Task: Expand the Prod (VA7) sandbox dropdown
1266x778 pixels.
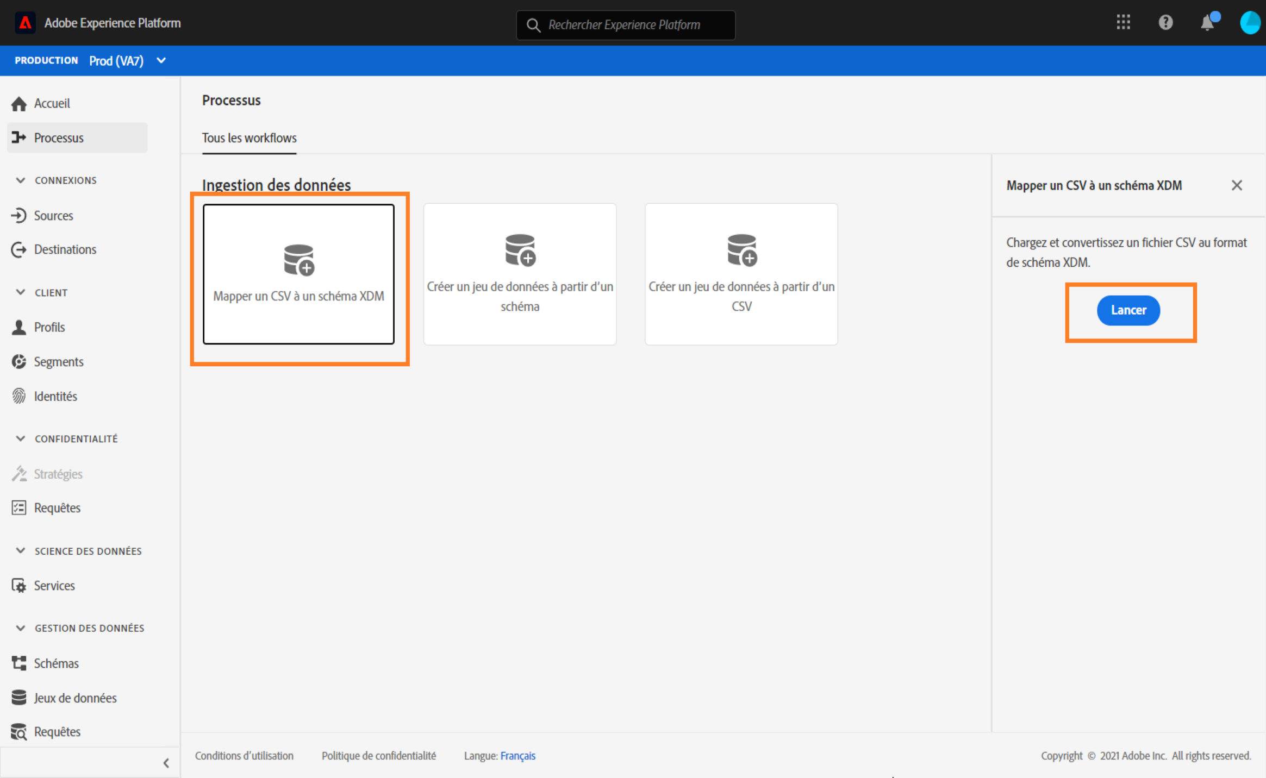Action: (161, 60)
